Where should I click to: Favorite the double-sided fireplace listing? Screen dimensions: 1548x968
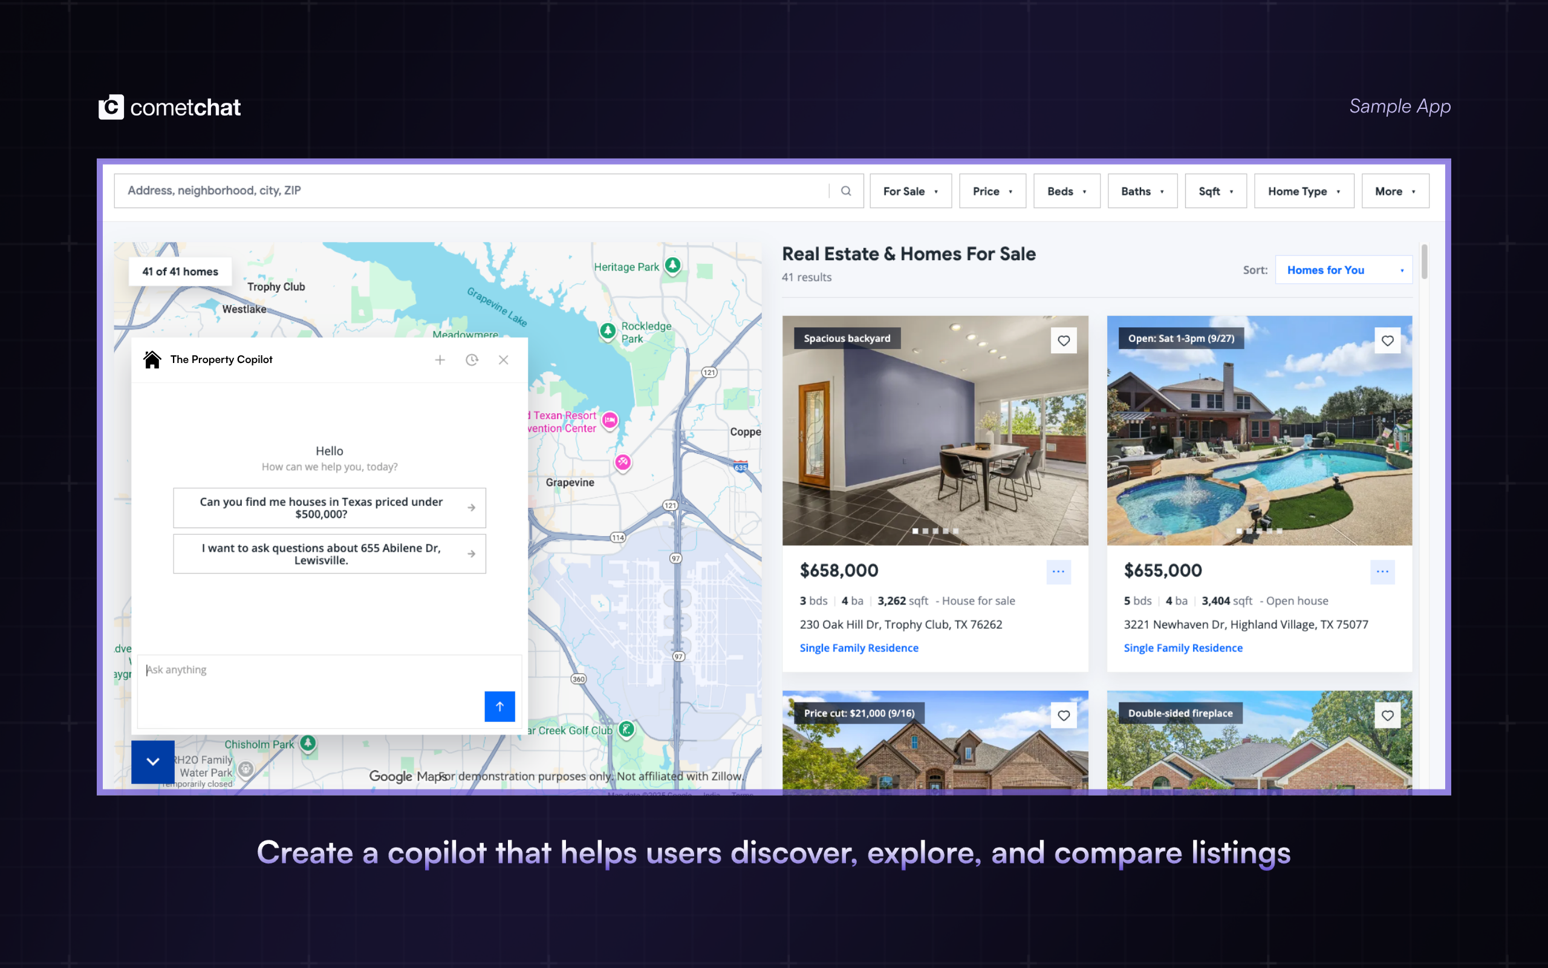(1387, 715)
